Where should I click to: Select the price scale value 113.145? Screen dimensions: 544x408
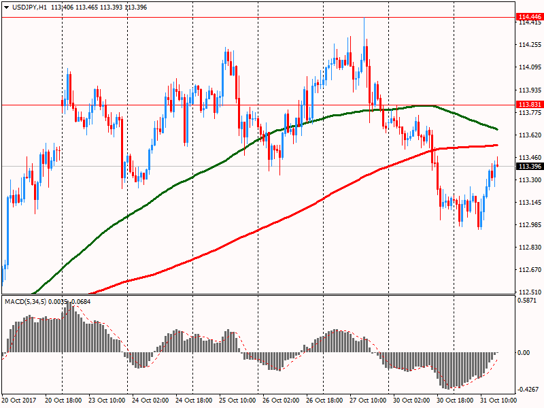(530, 202)
